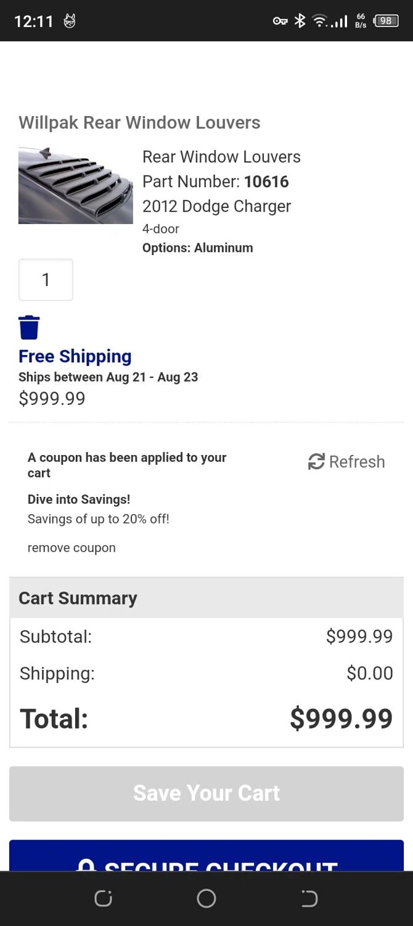This screenshot has height=926, width=413.
Task: Edit the item quantity field
Action: point(46,280)
